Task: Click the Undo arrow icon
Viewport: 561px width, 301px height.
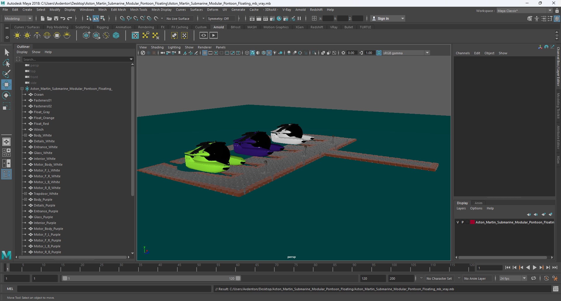Action: (63, 18)
